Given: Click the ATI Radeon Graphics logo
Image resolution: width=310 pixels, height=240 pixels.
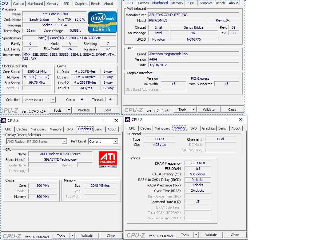Looking at the screenshot, I should coord(108,160).
